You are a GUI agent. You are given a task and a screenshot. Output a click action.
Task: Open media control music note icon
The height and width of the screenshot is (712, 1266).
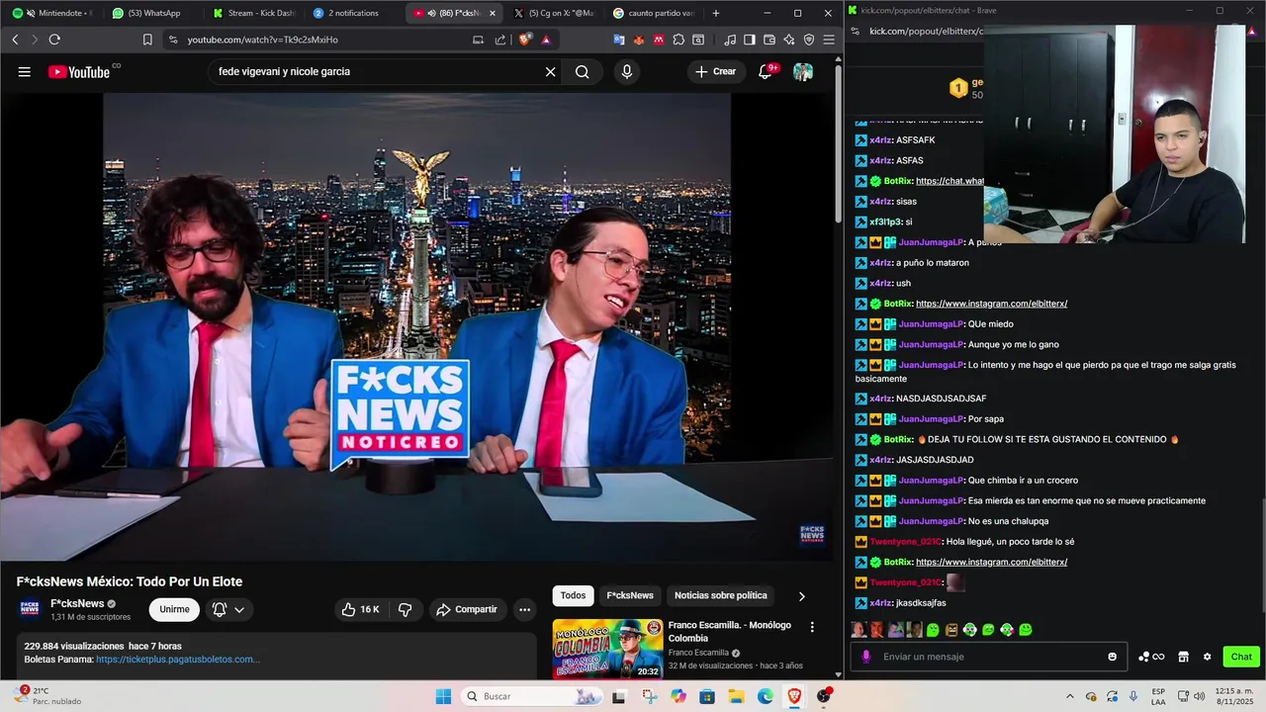[x=730, y=40]
